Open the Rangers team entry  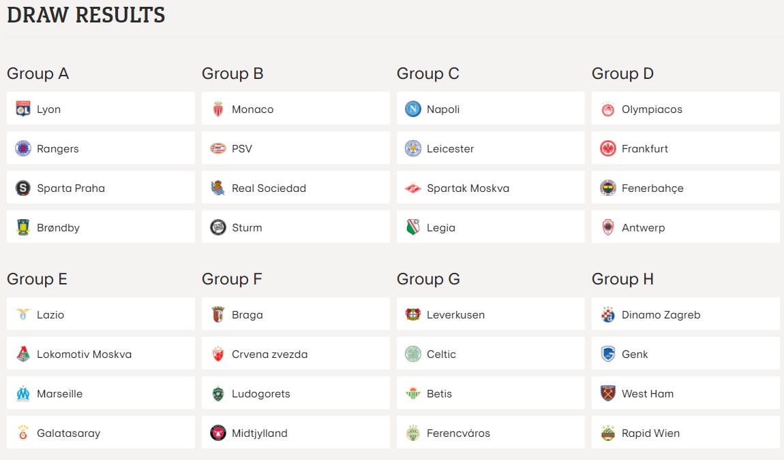(100, 148)
